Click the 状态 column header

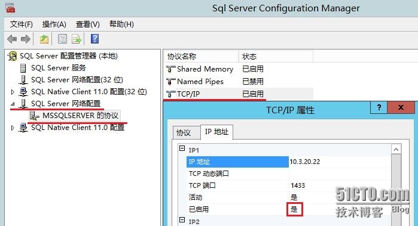276,57
